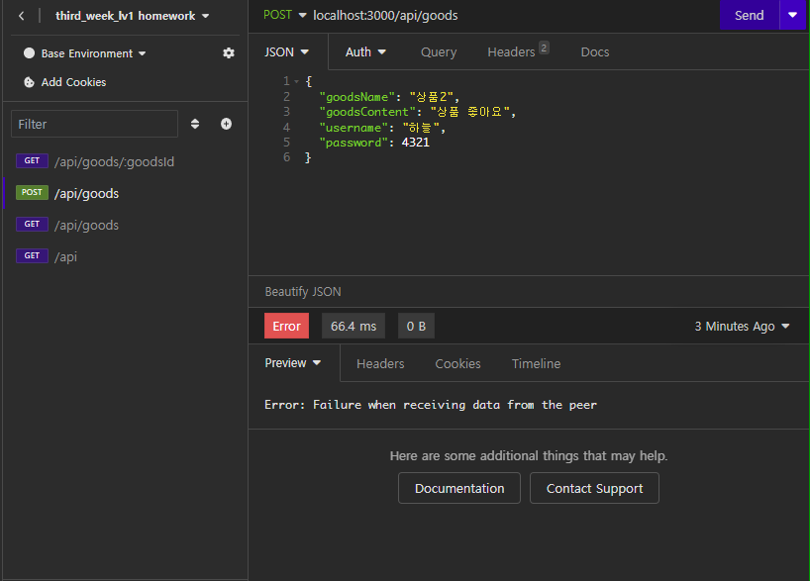The height and width of the screenshot is (581, 810).
Task: Select the POST /api/goods request
Action: [x=126, y=193]
